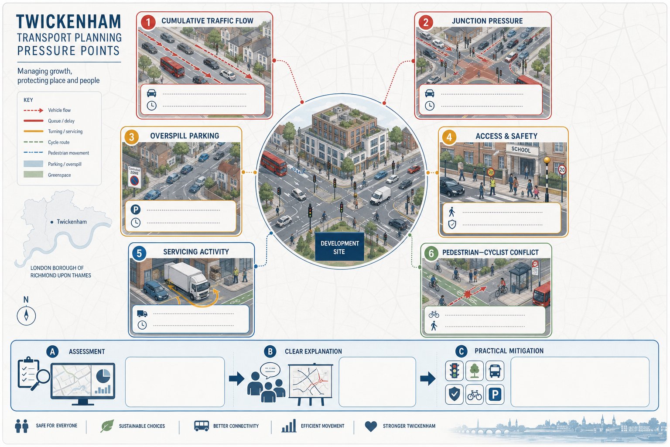Click the bus icon beside Better Connectivity
Viewport: 670px width, 447px height.
point(202,426)
